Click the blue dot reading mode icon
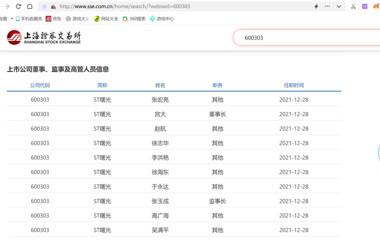Viewport: 380px width, 246px height. 44,6
